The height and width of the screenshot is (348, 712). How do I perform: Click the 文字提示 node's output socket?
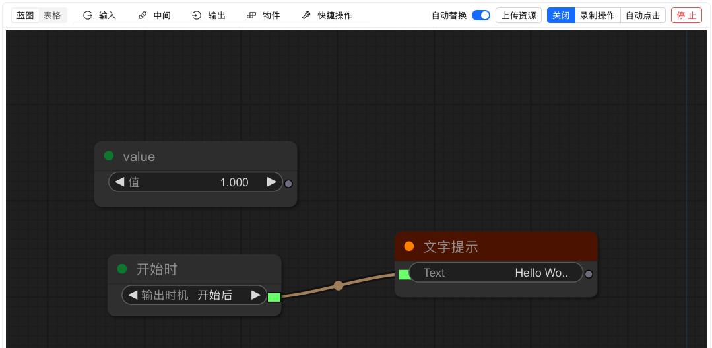click(589, 274)
